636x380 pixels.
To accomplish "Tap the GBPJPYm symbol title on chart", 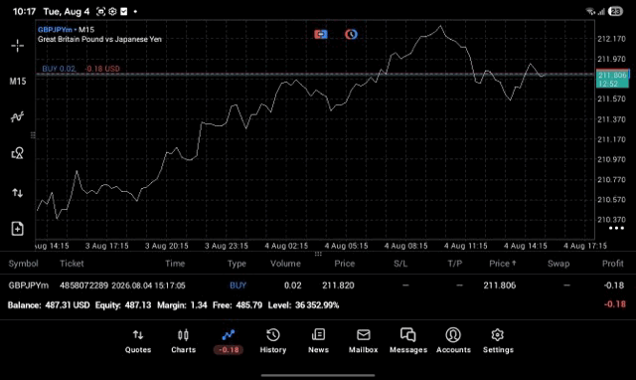I will [55, 30].
